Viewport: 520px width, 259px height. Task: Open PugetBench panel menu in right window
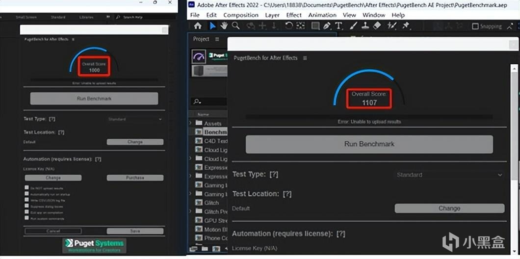[305, 58]
